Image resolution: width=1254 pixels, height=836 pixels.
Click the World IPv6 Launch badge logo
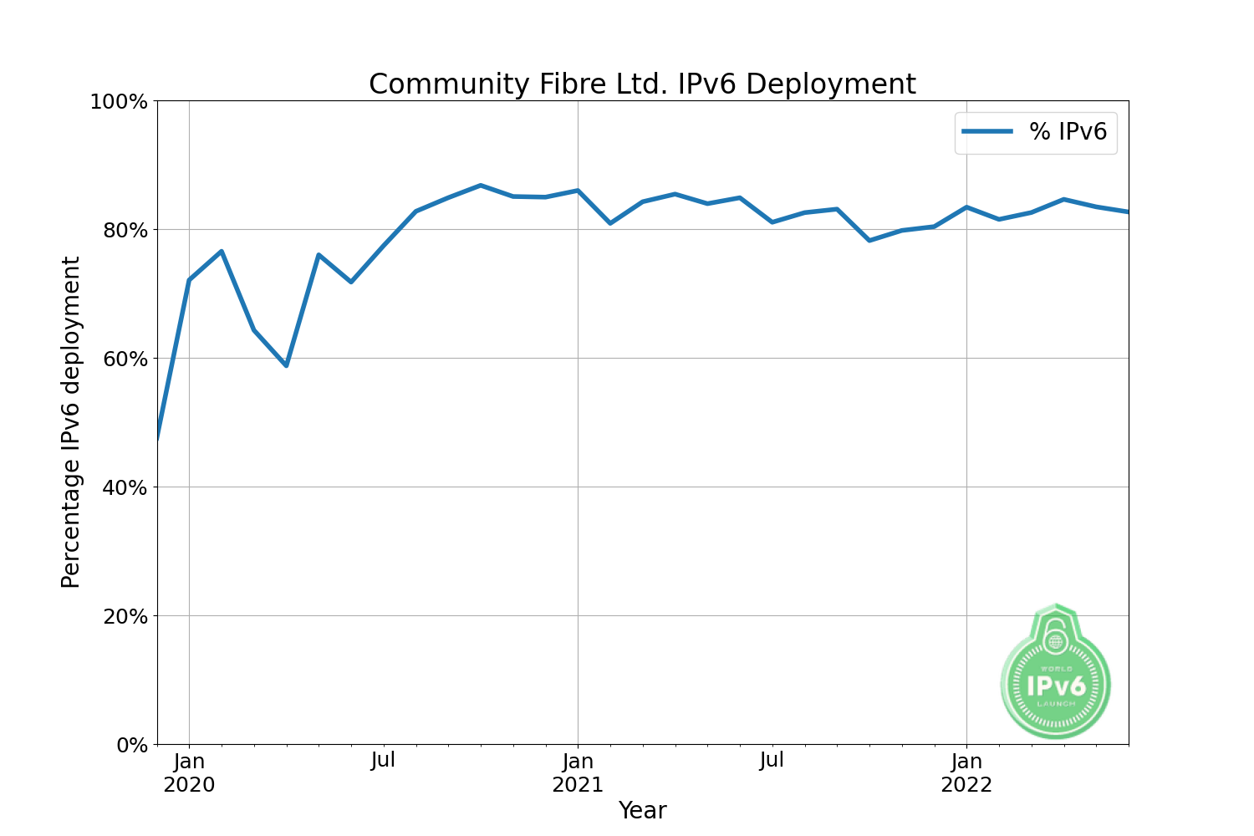click(1056, 674)
